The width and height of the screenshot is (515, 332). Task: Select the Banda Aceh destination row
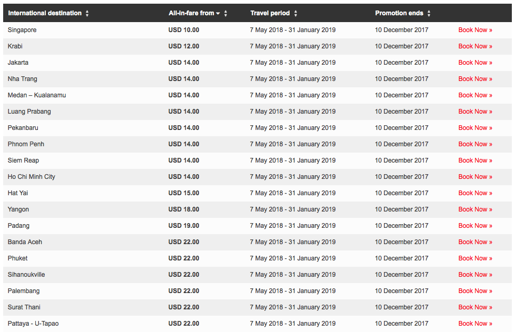point(257,242)
